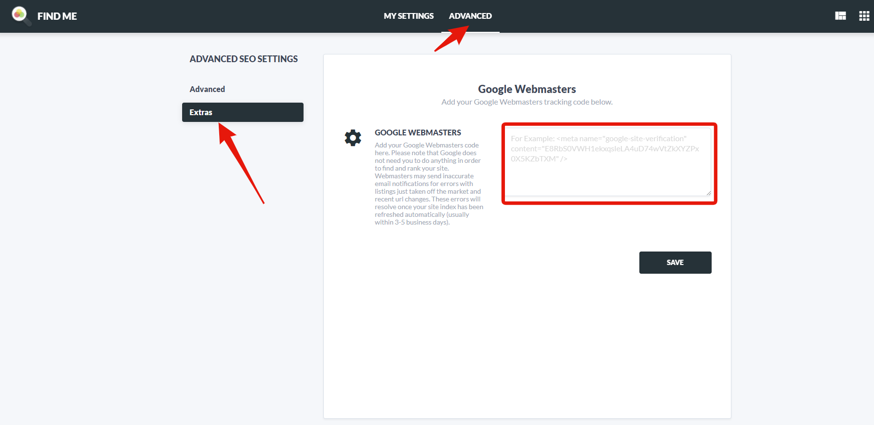Save the Google Webmasters settings
874x425 pixels.
675,263
